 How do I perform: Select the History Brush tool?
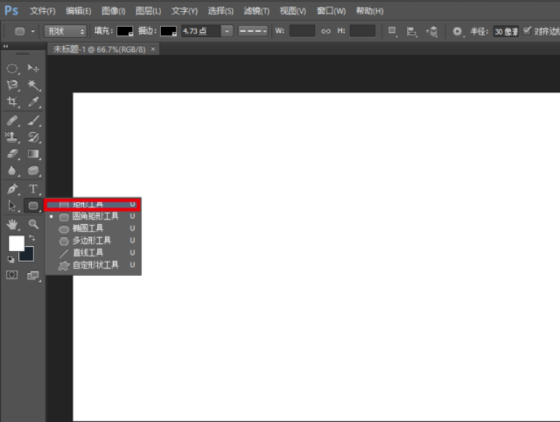[34, 137]
